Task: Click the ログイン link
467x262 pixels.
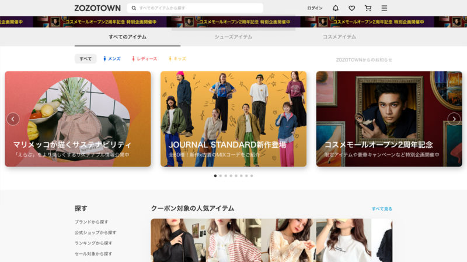Action: (315, 8)
